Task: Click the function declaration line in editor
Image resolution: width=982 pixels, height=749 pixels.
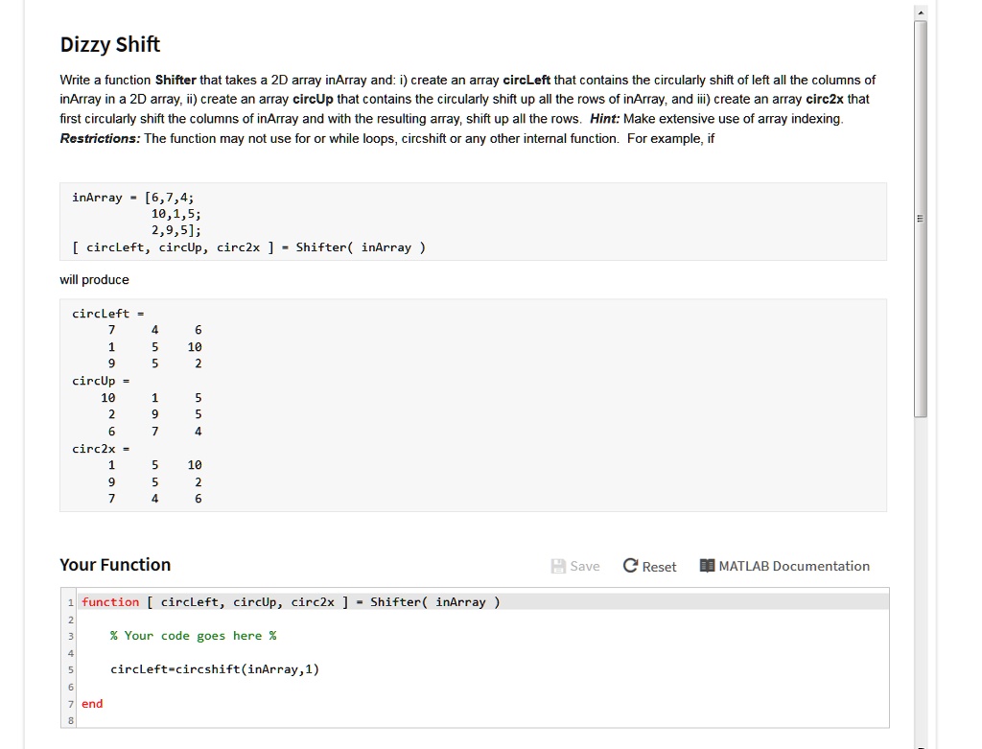Action: 483,602
